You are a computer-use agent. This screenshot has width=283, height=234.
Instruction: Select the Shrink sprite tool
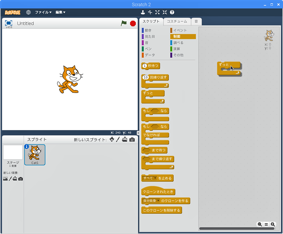pos(165,12)
